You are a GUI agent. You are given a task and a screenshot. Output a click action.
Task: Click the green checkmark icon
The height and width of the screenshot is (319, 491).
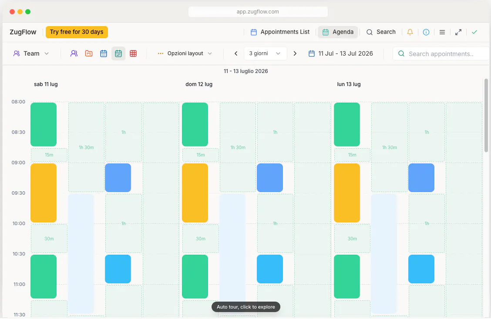click(x=474, y=32)
